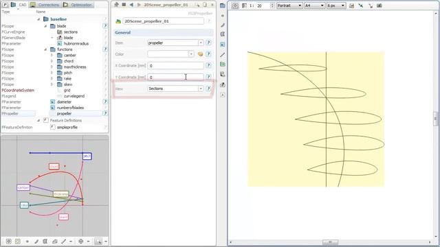The height and width of the screenshot is (247, 440).
Task: Select the line tool in vertical toolbar
Action: (x=223, y=55)
